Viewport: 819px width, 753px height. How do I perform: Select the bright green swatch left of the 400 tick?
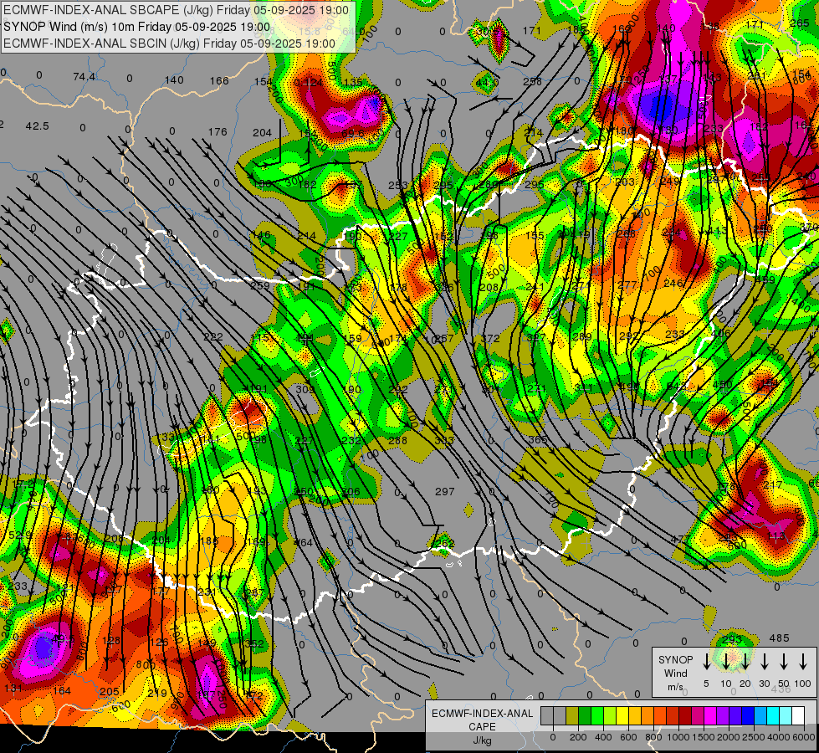point(597,715)
